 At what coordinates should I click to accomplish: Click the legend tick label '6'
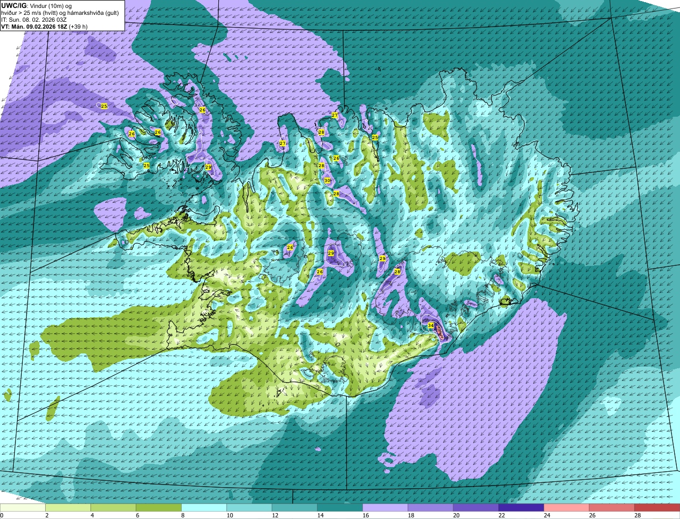point(138,515)
